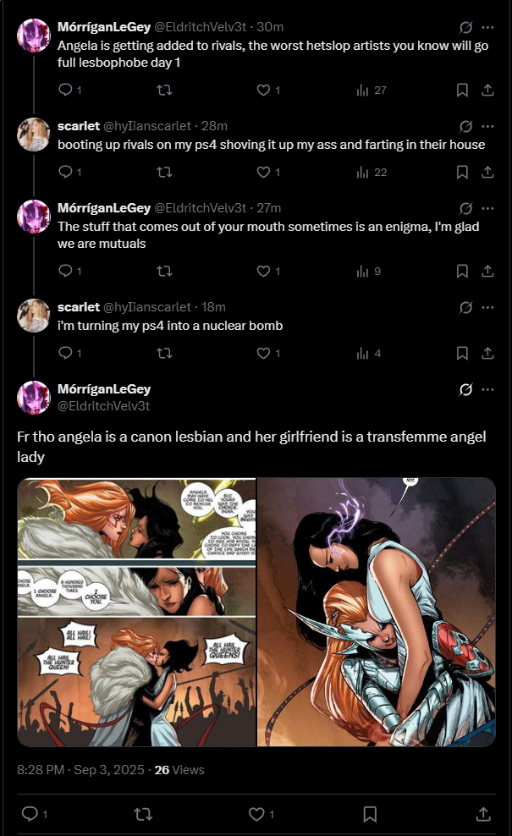512x836 pixels.
Task: Toggle bookmark on first 30m tweet
Action: (x=462, y=90)
